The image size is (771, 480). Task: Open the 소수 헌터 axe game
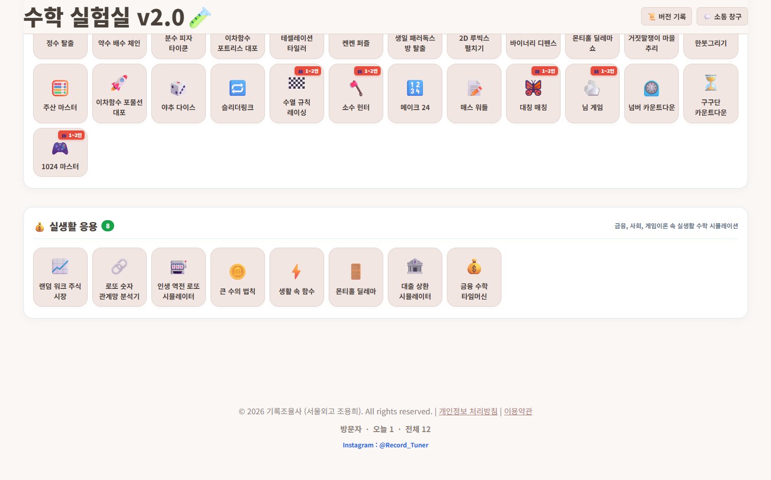click(356, 94)
